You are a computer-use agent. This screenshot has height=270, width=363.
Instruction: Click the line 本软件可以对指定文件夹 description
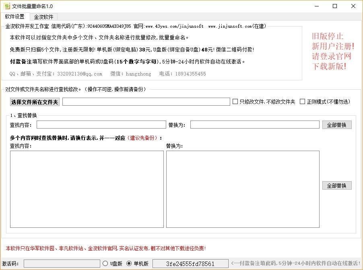[99, 37]
